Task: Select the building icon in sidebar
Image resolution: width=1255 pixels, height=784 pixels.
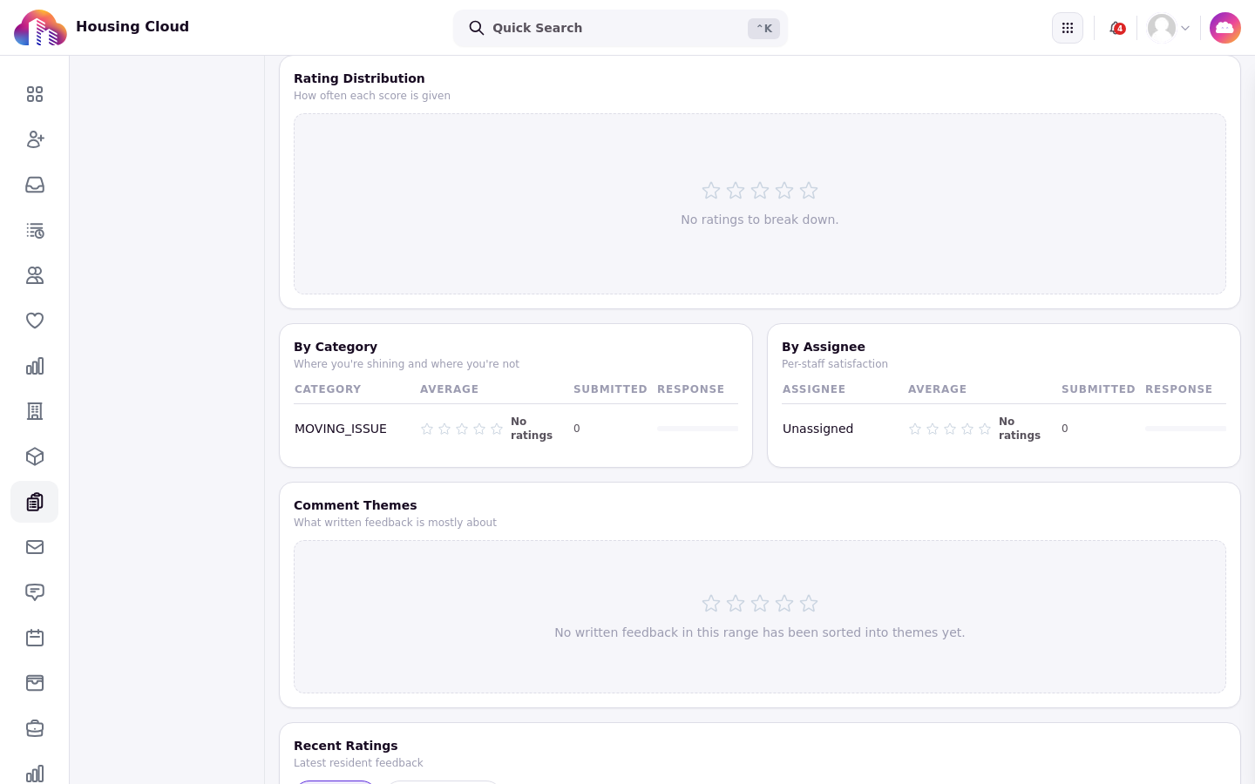Action: pyautogui.click(x=35, y=411)
